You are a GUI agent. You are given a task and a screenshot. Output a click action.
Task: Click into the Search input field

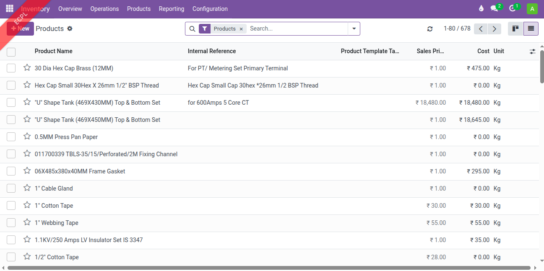[296, 28]
